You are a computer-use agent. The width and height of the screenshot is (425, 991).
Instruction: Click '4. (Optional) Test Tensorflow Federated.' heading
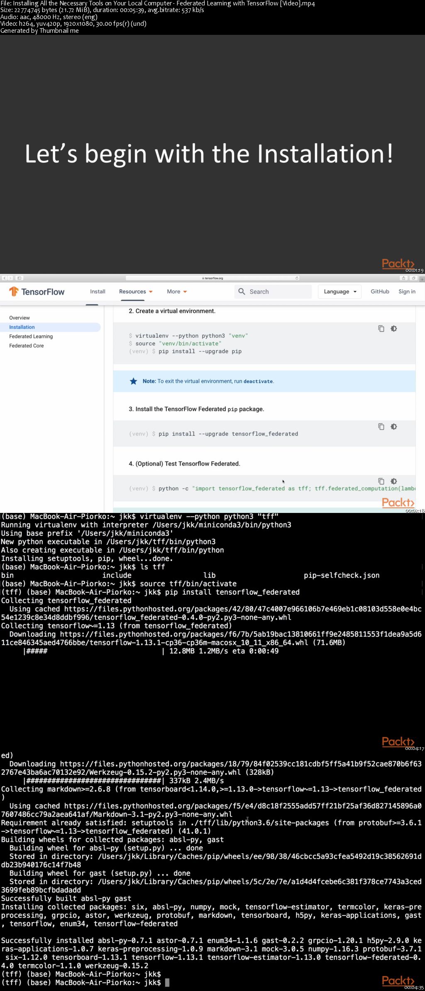[184, 464]
